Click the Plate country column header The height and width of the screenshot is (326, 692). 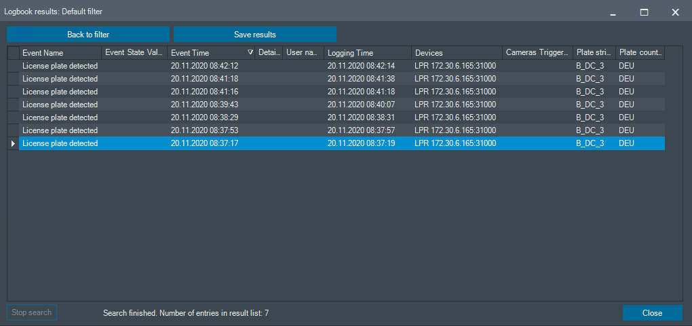[640, 52]
